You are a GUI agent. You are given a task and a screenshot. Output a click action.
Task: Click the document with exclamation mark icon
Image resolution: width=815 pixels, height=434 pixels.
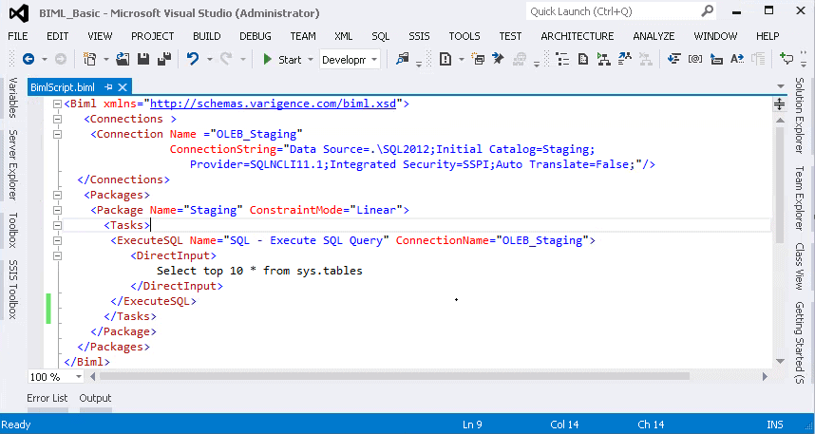click(445, 59)
